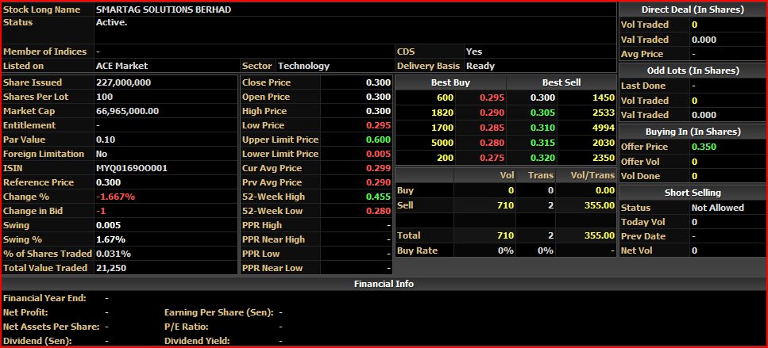Click the SMARTAG SOLUTIONS BERHAD stock name

(164, 10)
